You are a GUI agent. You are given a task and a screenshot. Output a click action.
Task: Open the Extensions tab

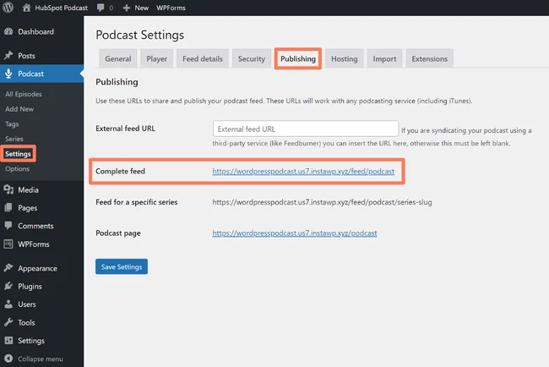pyautogui.click(x=429, y=58)
